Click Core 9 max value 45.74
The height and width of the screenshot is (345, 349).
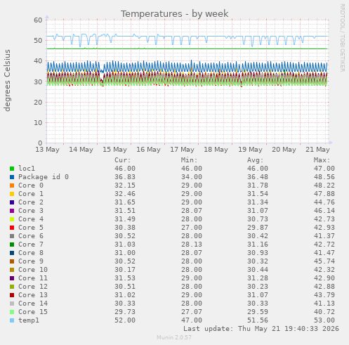[324, 261]
